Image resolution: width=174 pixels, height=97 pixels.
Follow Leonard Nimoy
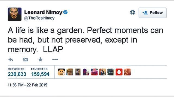pyautogui.click(x=153, y=13)
